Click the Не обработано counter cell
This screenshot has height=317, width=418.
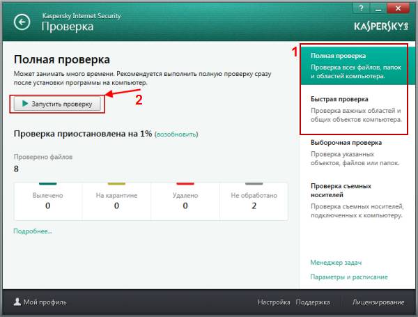[254, 201]
